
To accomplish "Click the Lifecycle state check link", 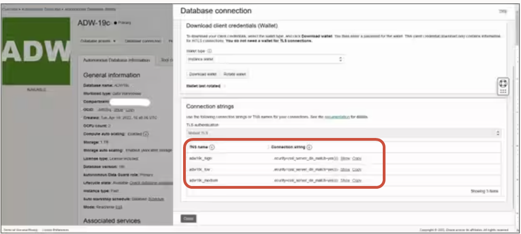I will [x=152, y=183].
